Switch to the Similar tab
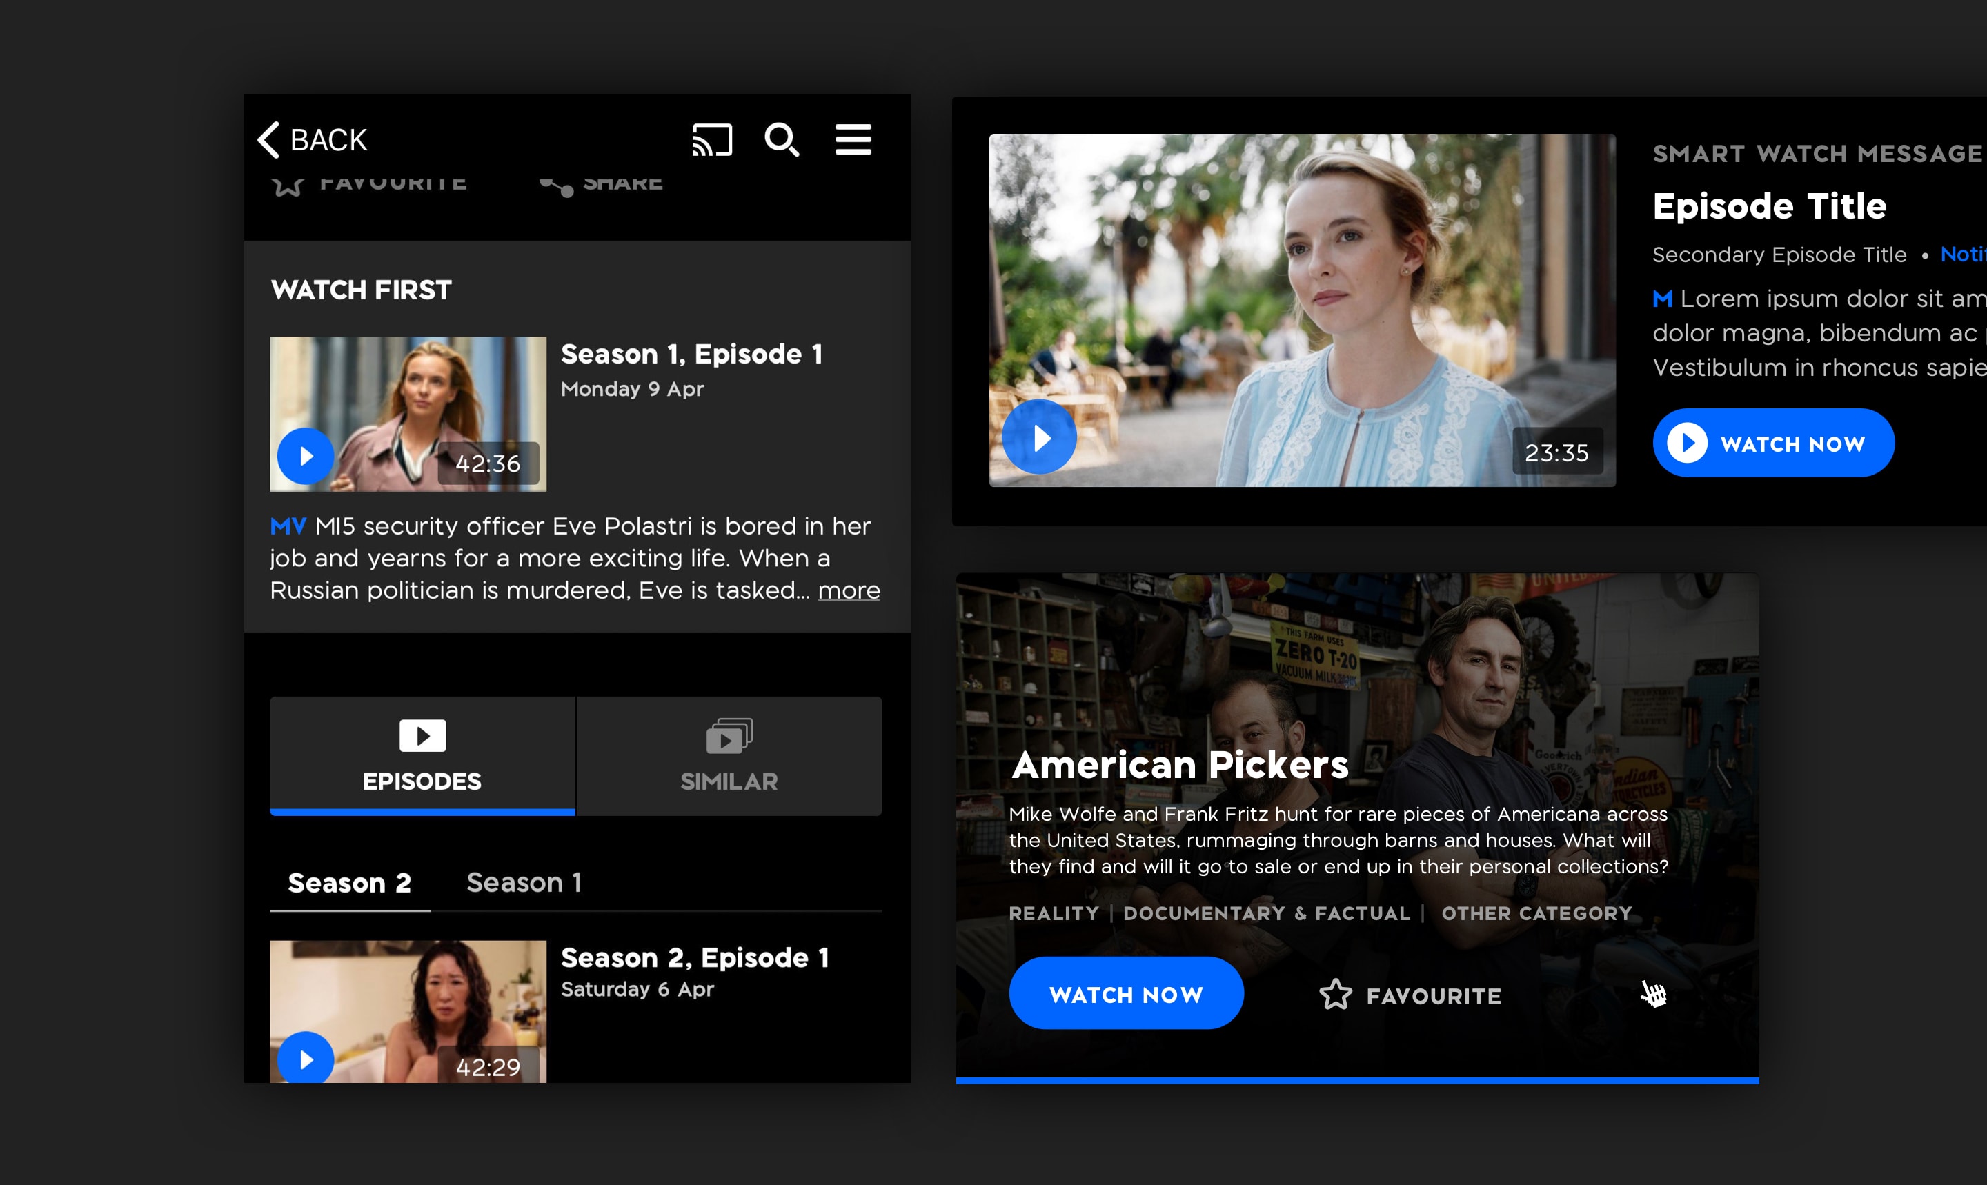This screenshot has height=1185, width=1987. 729,755
